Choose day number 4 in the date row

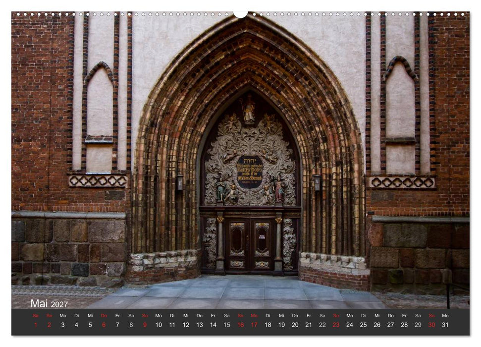(76, 325)
